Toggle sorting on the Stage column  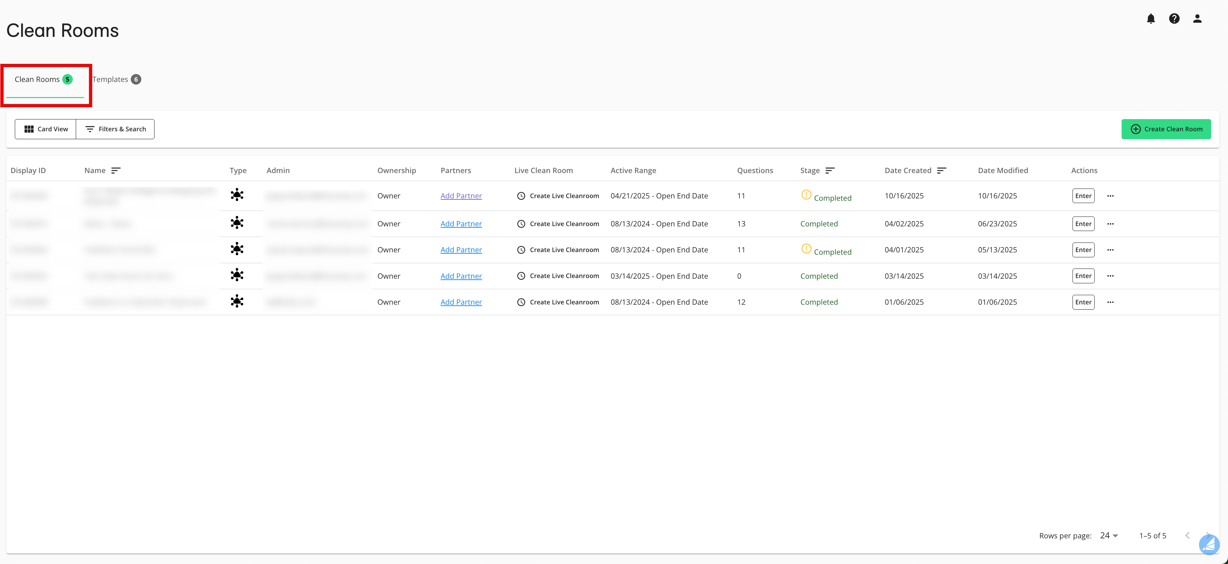(x=830, y=170)
